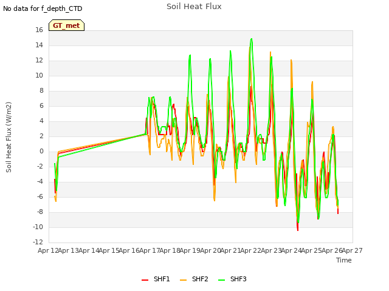The width and height of the screenshot is (389, 291).
Task: Click the GT_met annotation label
Action: click(66, 25)
